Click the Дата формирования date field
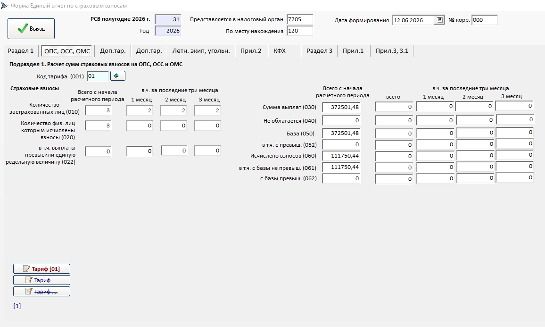The height and width of the screenshot is (327, 545). coord(414,20)
